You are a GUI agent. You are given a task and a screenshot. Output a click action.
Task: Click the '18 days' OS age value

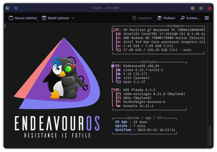140,122
